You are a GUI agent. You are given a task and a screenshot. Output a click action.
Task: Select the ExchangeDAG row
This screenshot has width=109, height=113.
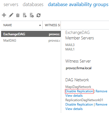31,34
